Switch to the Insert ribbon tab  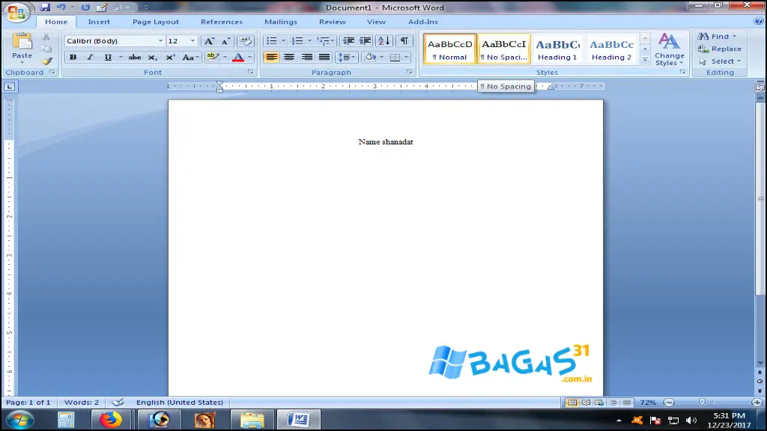[99, 22]
